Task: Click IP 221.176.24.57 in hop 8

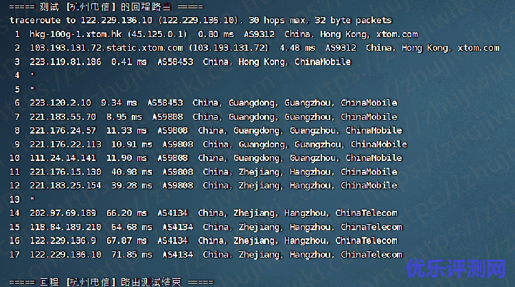Action: (x=63, y=131)
